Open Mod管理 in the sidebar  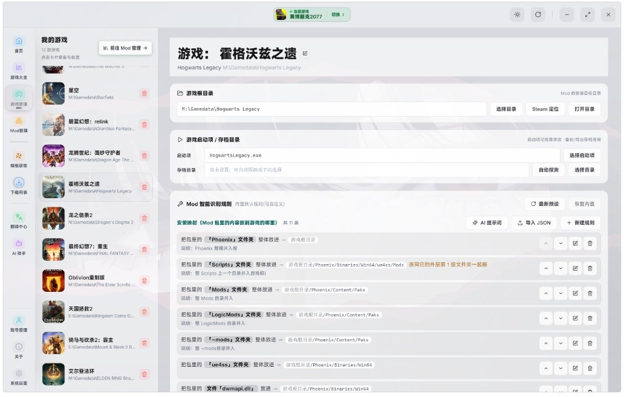tap(19, 124)
